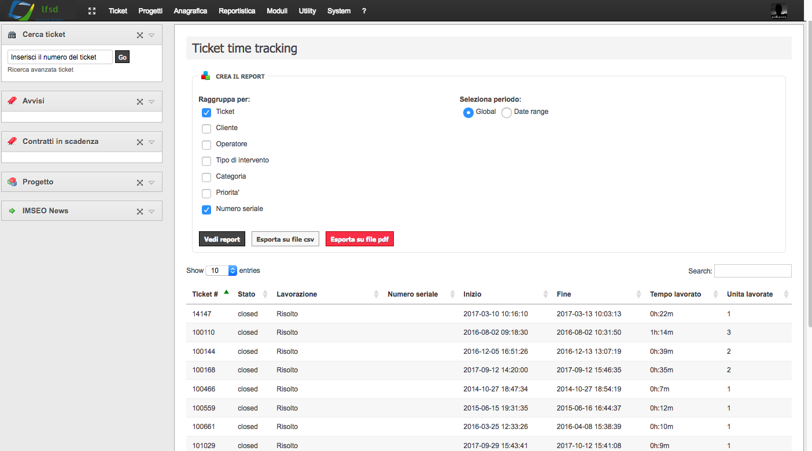Uncheck the Ticket grouping checkbox
Viewport: 812px width, 451px height.
click(206, 112)
